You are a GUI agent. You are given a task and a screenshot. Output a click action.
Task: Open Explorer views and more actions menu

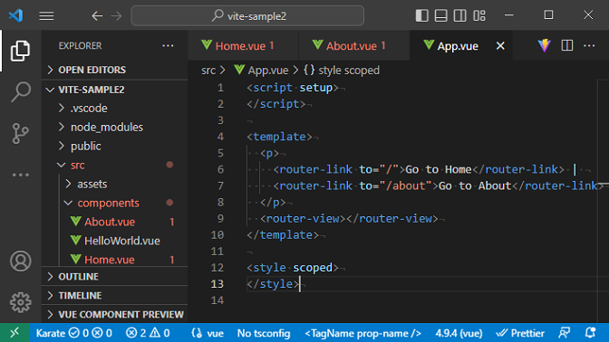tap(168, 46)
